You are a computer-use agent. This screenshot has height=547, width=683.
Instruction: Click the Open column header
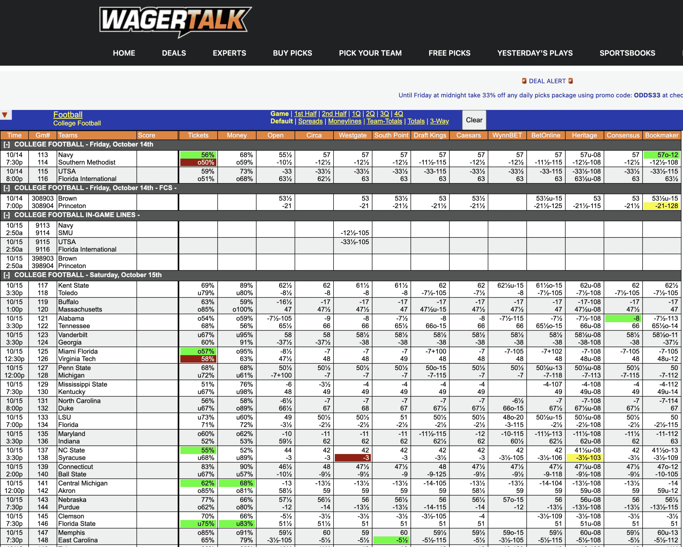(276, 135)
